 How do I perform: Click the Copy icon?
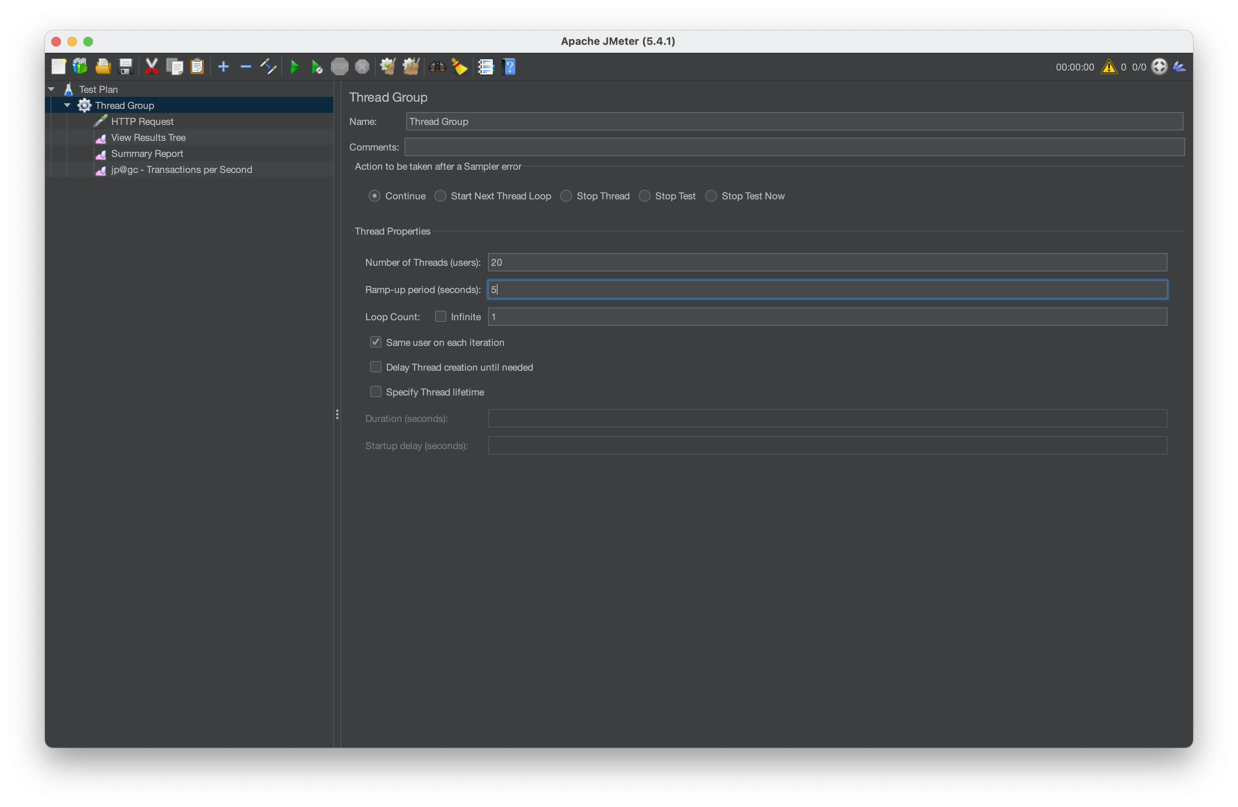coord(174,66)
